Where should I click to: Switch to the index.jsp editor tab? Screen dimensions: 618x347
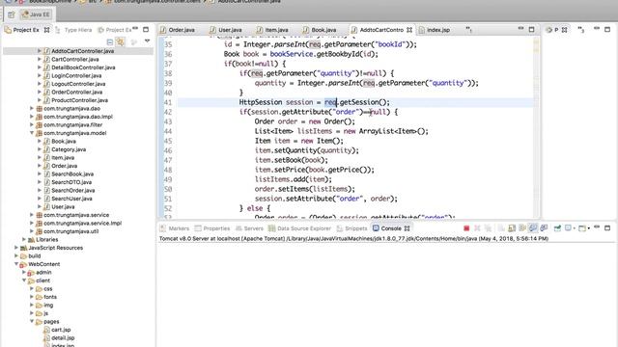(x=434, y=30)
